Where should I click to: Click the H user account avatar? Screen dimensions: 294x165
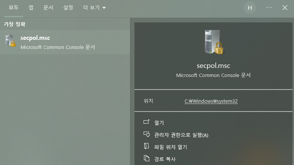click(x=250, y=8)
